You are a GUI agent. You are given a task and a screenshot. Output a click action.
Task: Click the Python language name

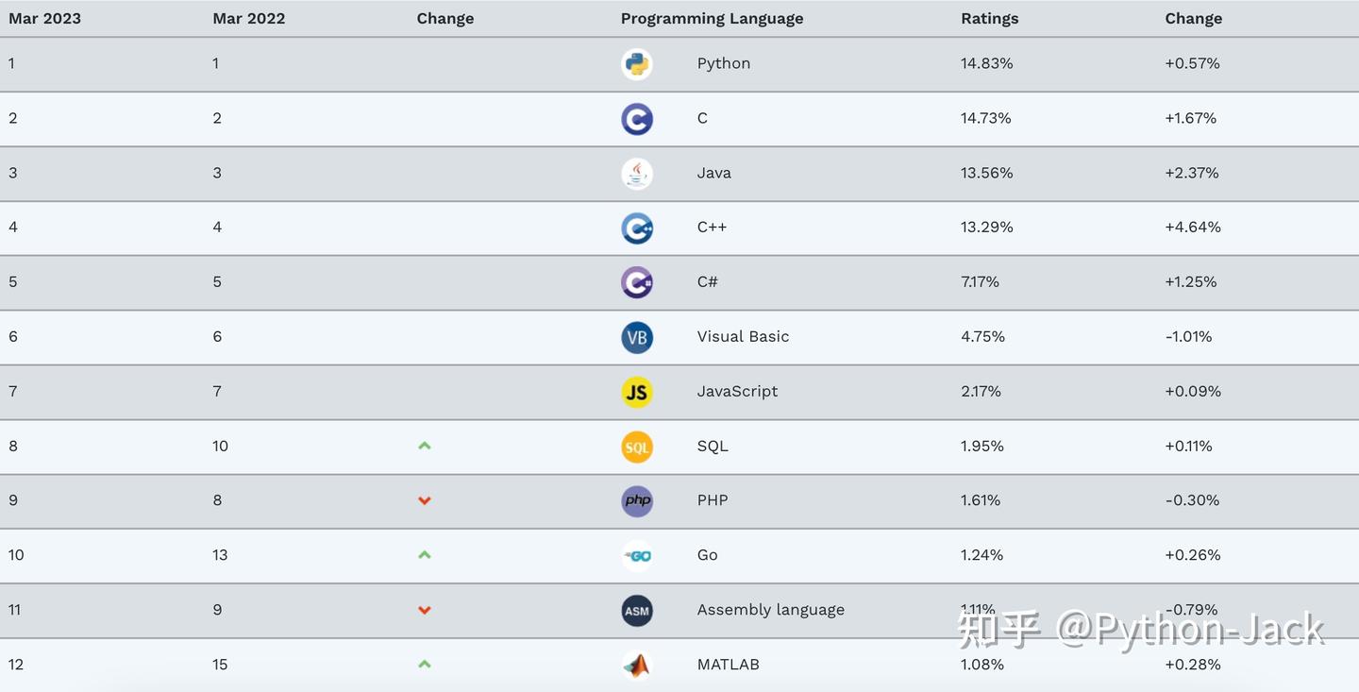(x=723, y=63)
